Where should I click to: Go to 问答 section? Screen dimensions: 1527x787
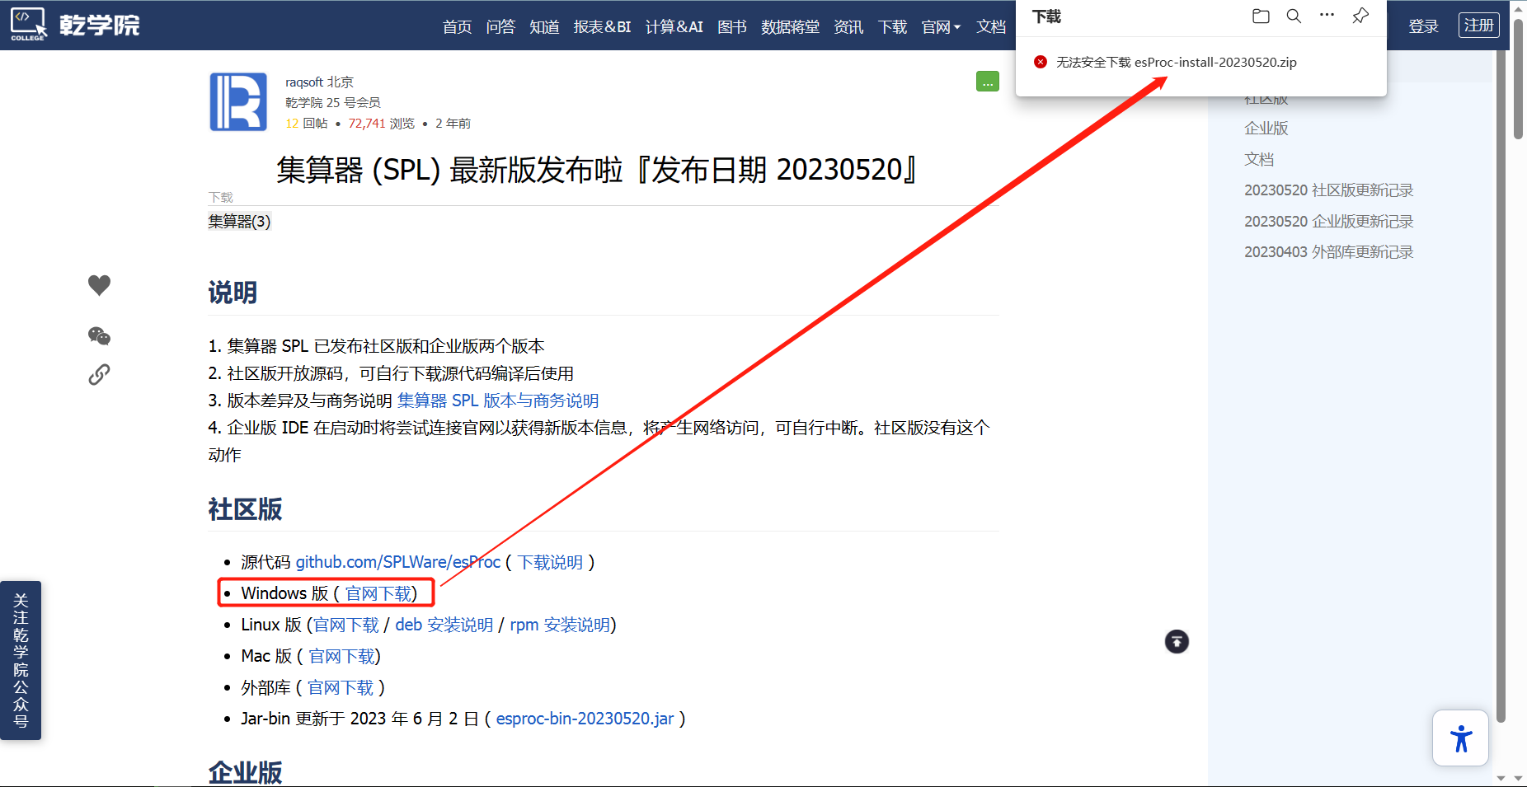tap(500, 27)
